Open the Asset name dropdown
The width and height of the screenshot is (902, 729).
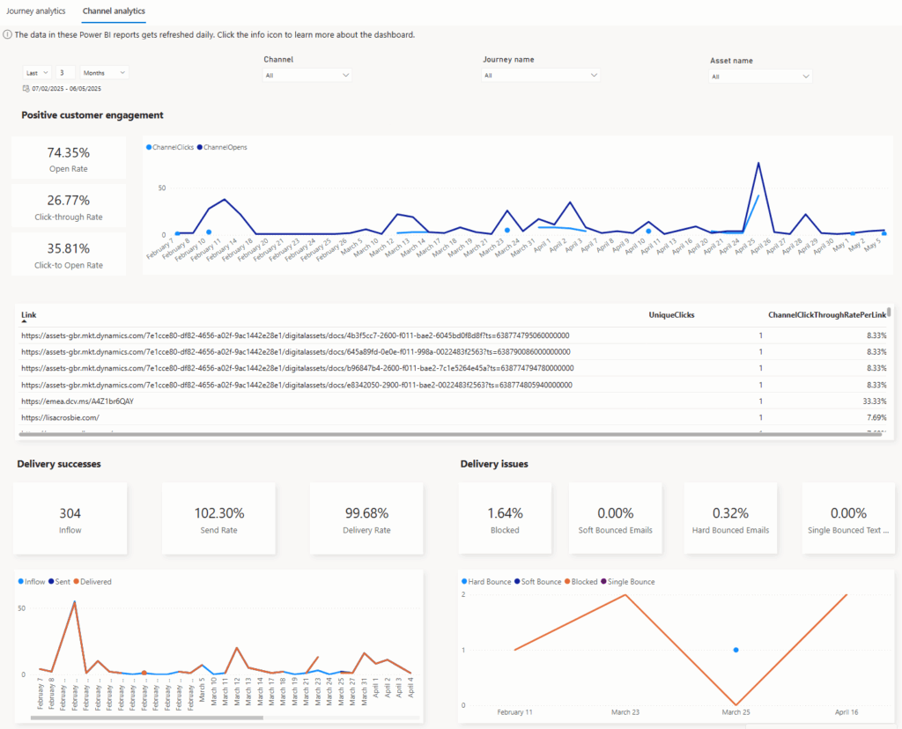760,77
